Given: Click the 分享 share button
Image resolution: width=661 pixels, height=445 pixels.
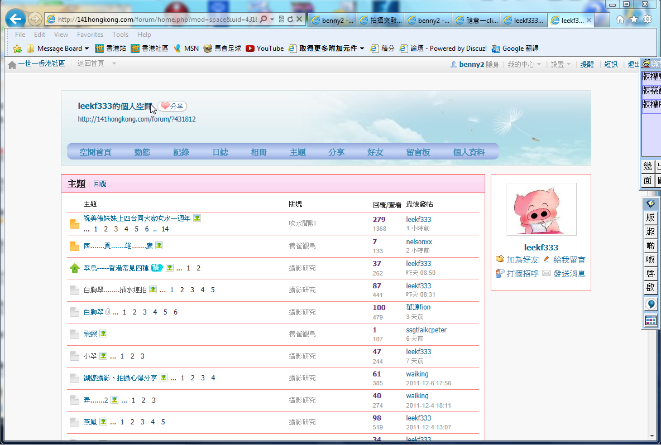Looking at the screenshot, I should coord(172,106).
